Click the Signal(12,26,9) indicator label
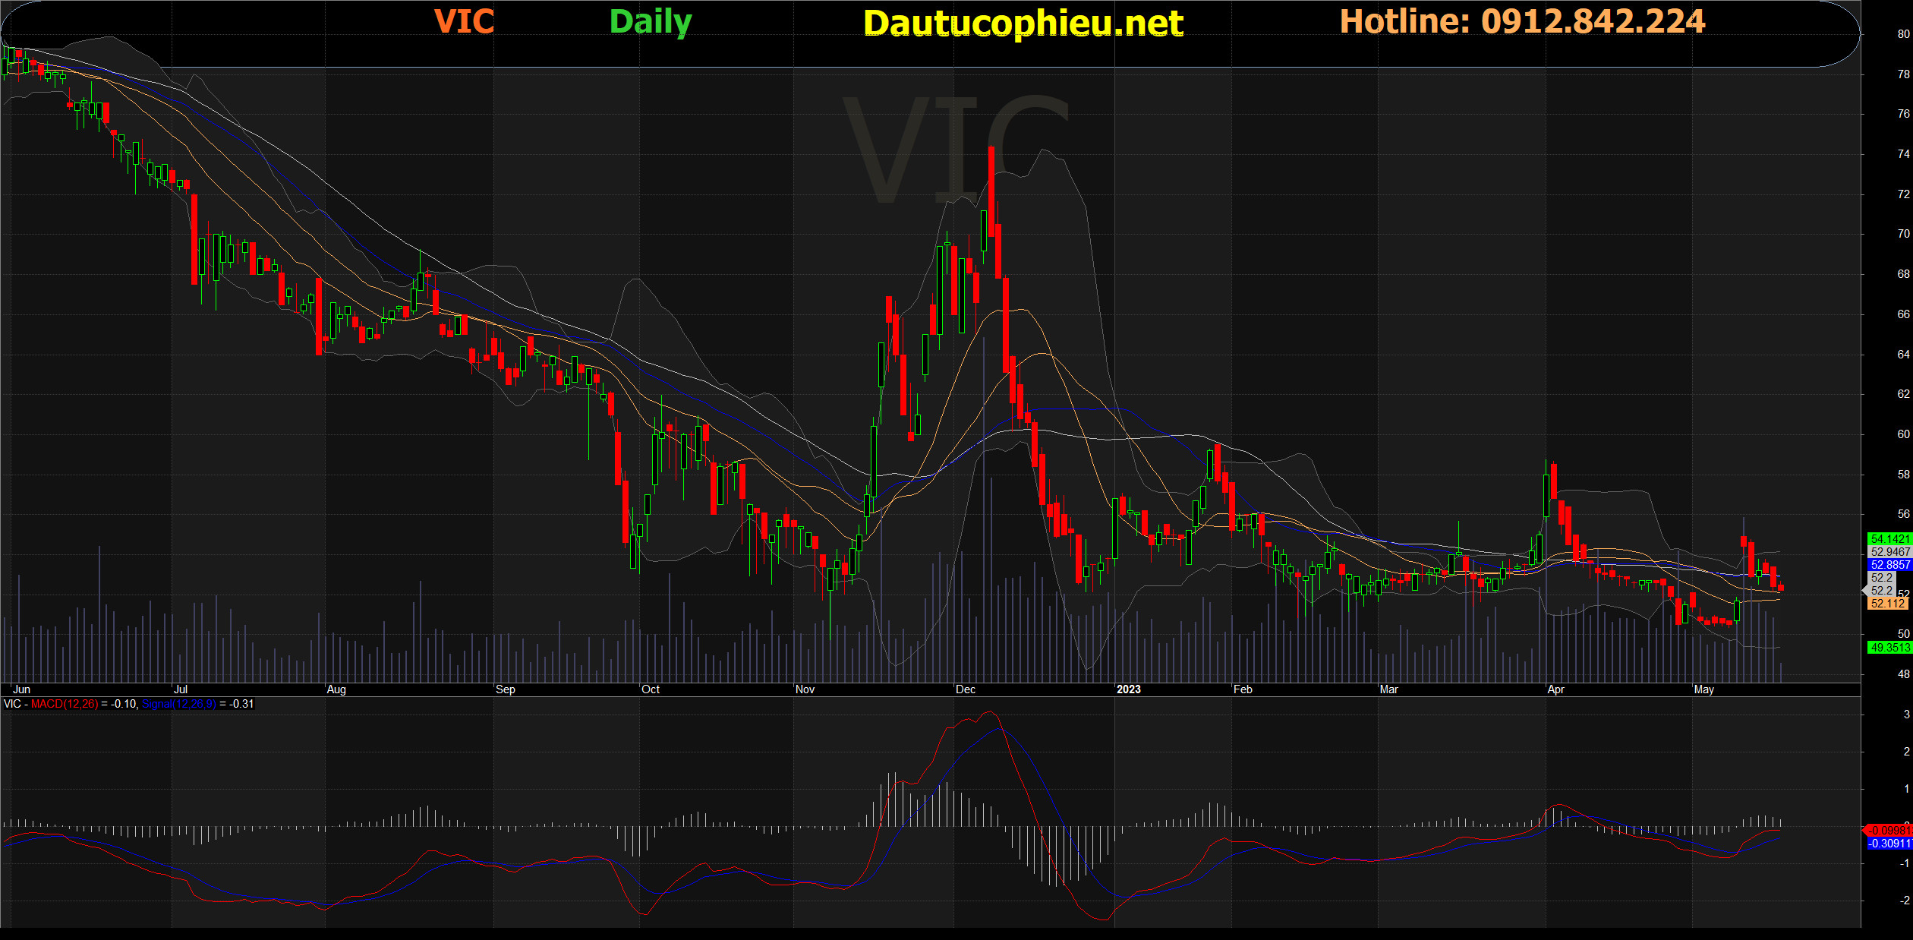 click(x=178, y=704)
